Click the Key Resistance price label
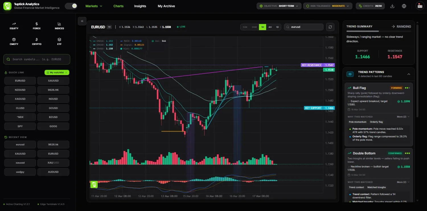The height and width of the screenshot is (211, 427). coord(318,65)
